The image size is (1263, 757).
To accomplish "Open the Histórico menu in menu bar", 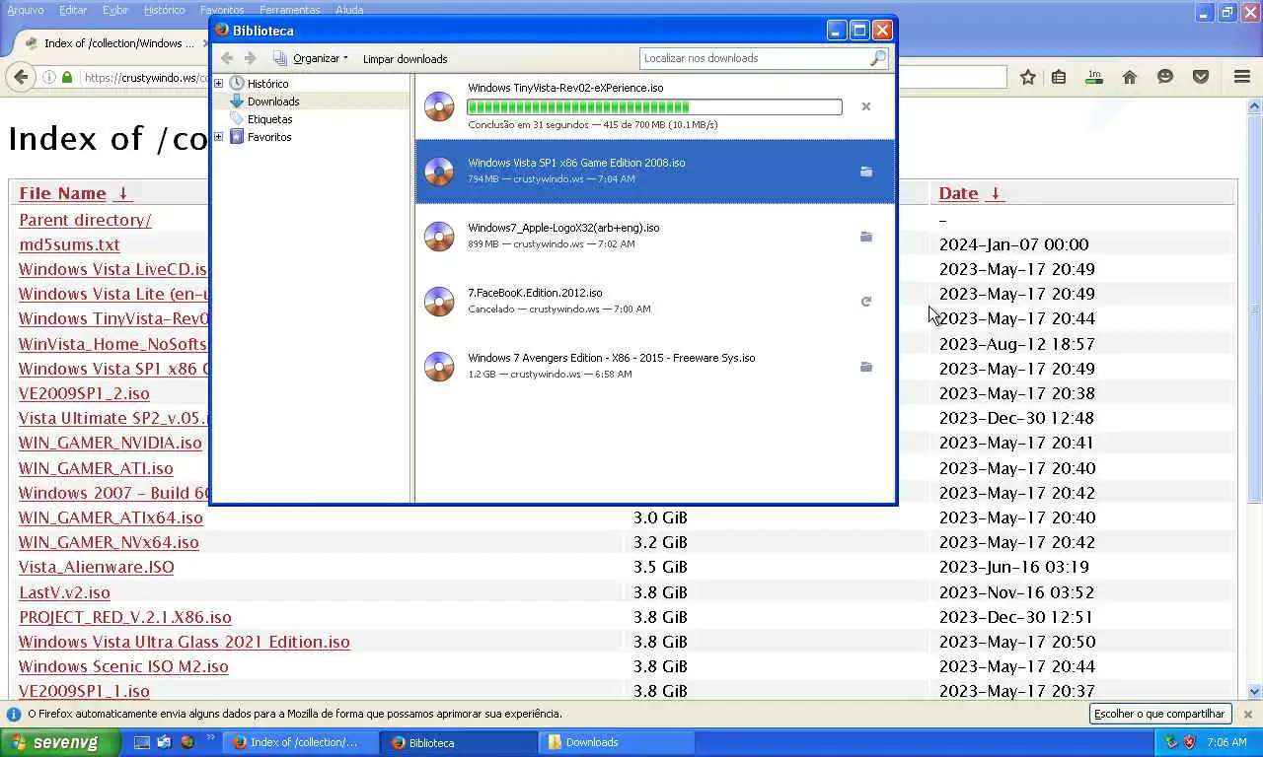I will click(164, 10).
